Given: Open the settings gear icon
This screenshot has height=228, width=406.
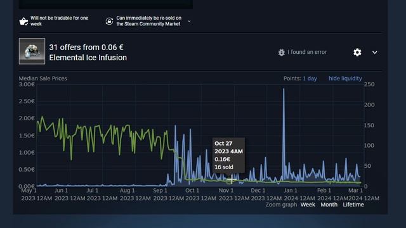Looking at the screenshot, I should click(x=357, y=52).
